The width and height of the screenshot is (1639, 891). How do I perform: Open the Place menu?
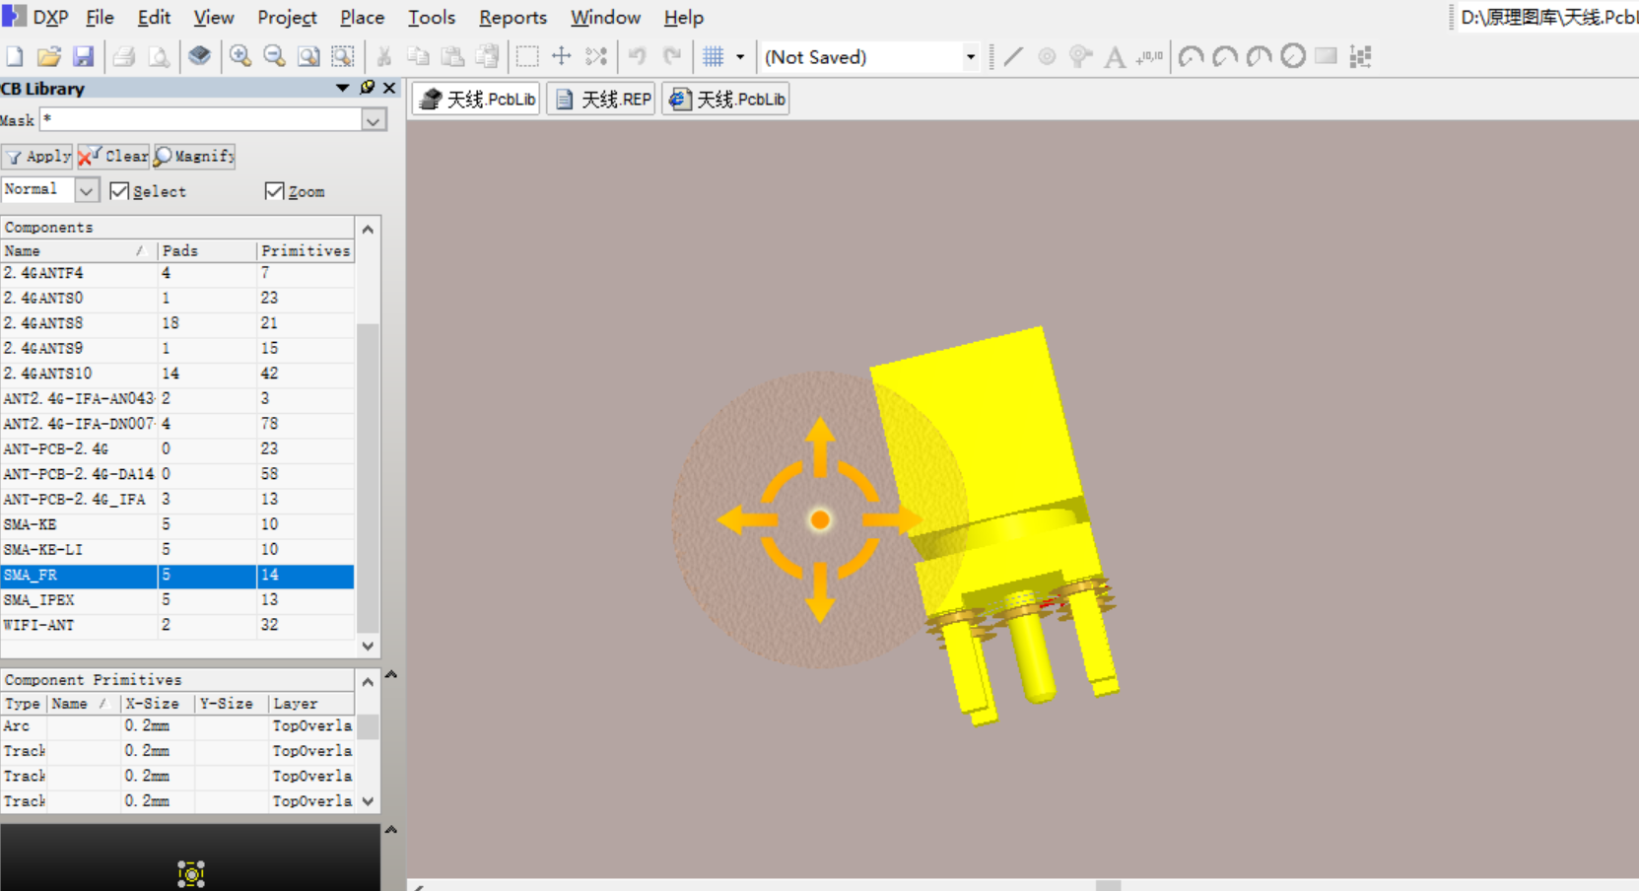(362, 17)
